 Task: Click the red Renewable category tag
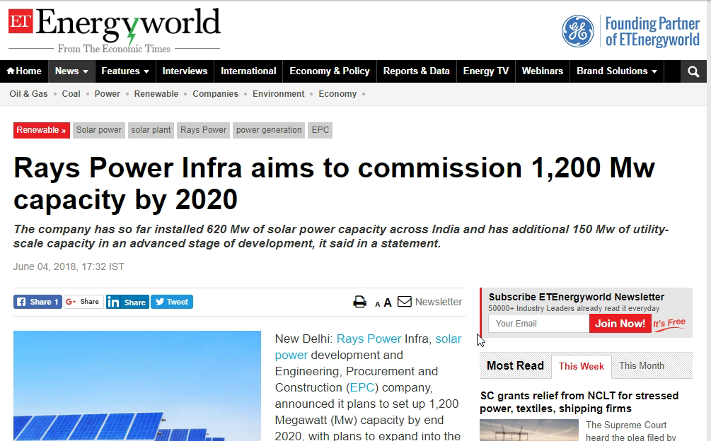[41, 130]
